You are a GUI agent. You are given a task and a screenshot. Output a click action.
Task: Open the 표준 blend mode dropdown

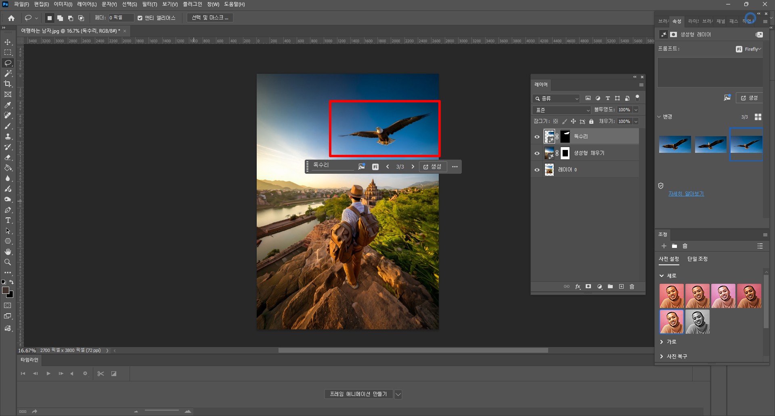coord(561,110)
